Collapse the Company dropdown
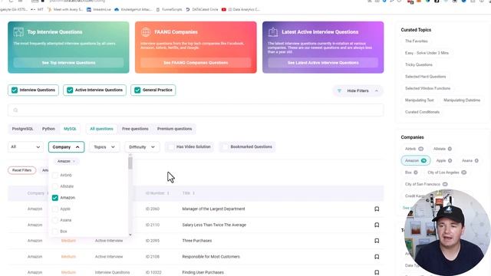The height and width of the screenshot is (276, 491). coord(66,146)
